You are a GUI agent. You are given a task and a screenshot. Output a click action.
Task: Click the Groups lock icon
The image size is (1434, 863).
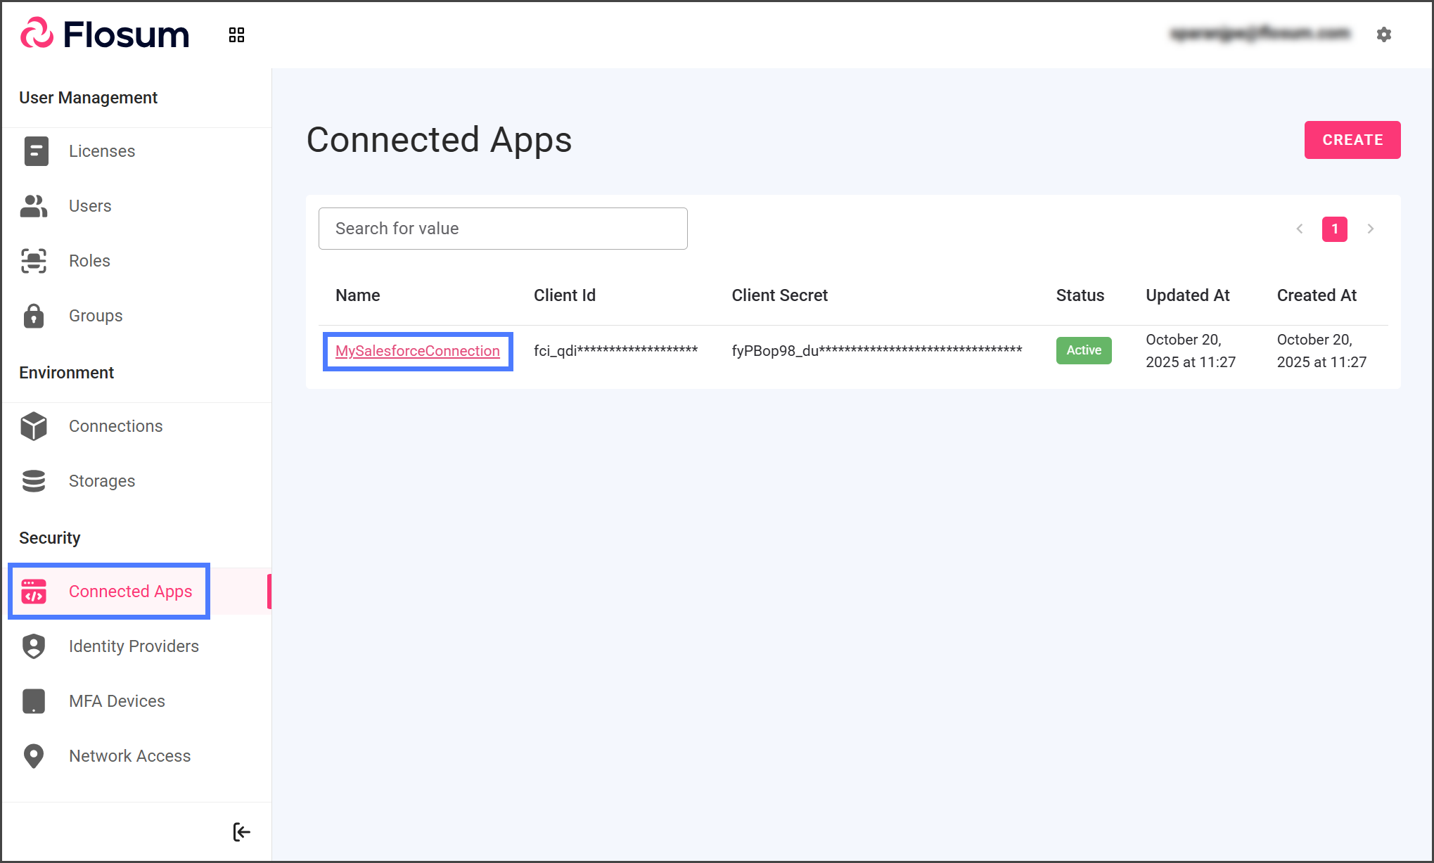click(x=34, y=316)
